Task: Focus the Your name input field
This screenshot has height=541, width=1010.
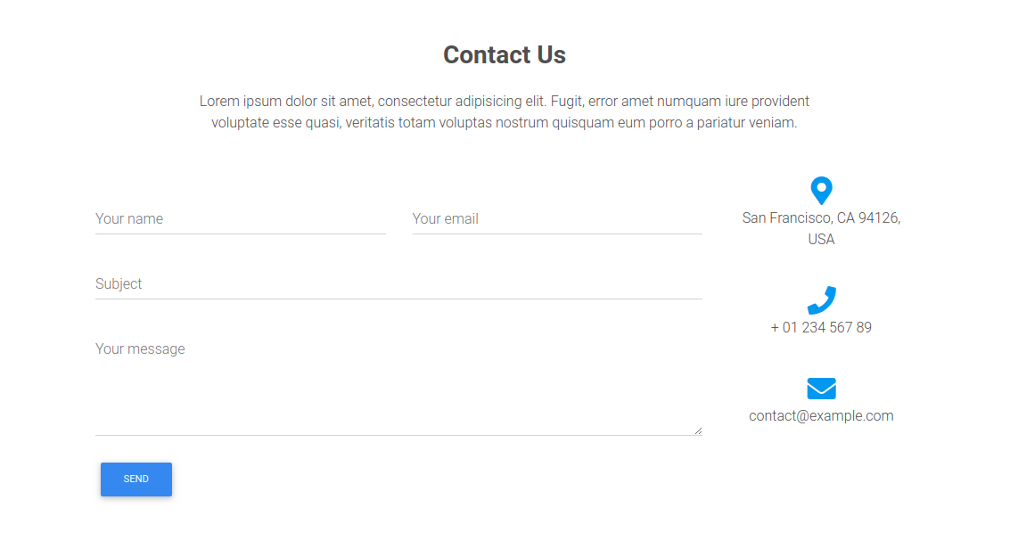Action: (x=240, y=218)
